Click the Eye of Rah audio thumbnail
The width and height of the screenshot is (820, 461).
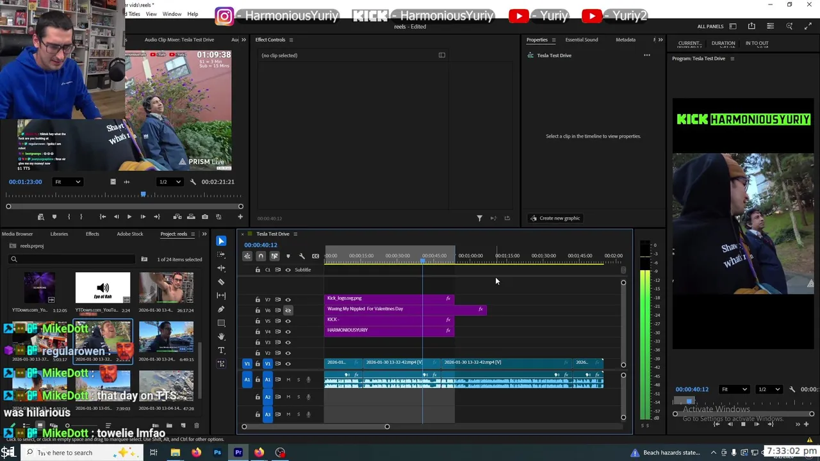pos(102,287)
